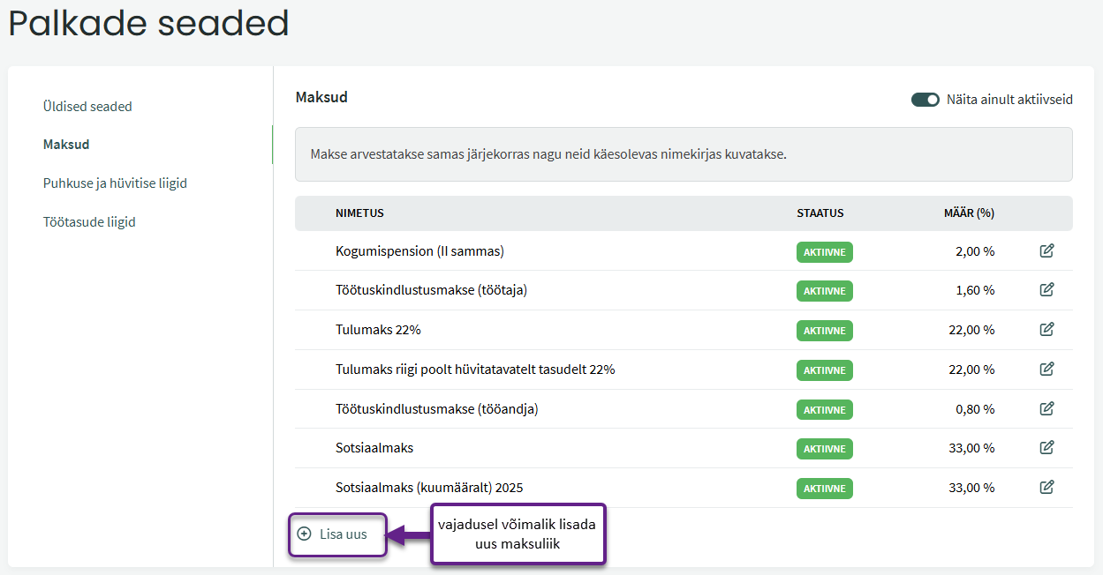Click the Sotsiaalmaks tax name

click(x=374, y=448)
